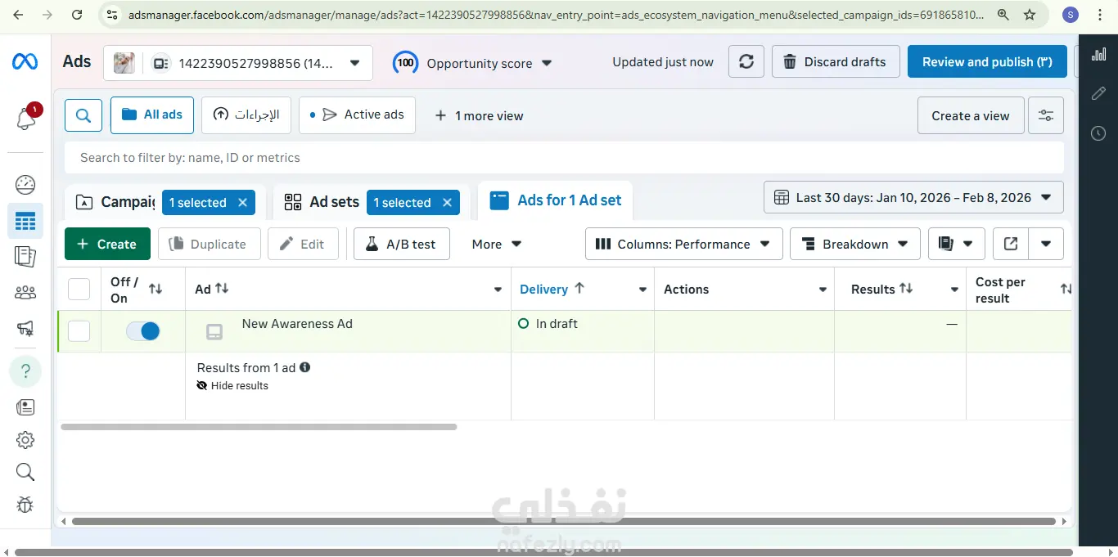Open the advertising megaphone icon in sidebar
This screenshot has height=557, width=1118.
25,329
